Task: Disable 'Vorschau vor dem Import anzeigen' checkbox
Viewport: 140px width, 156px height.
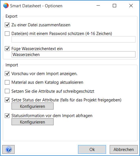Action: point(7,74)
